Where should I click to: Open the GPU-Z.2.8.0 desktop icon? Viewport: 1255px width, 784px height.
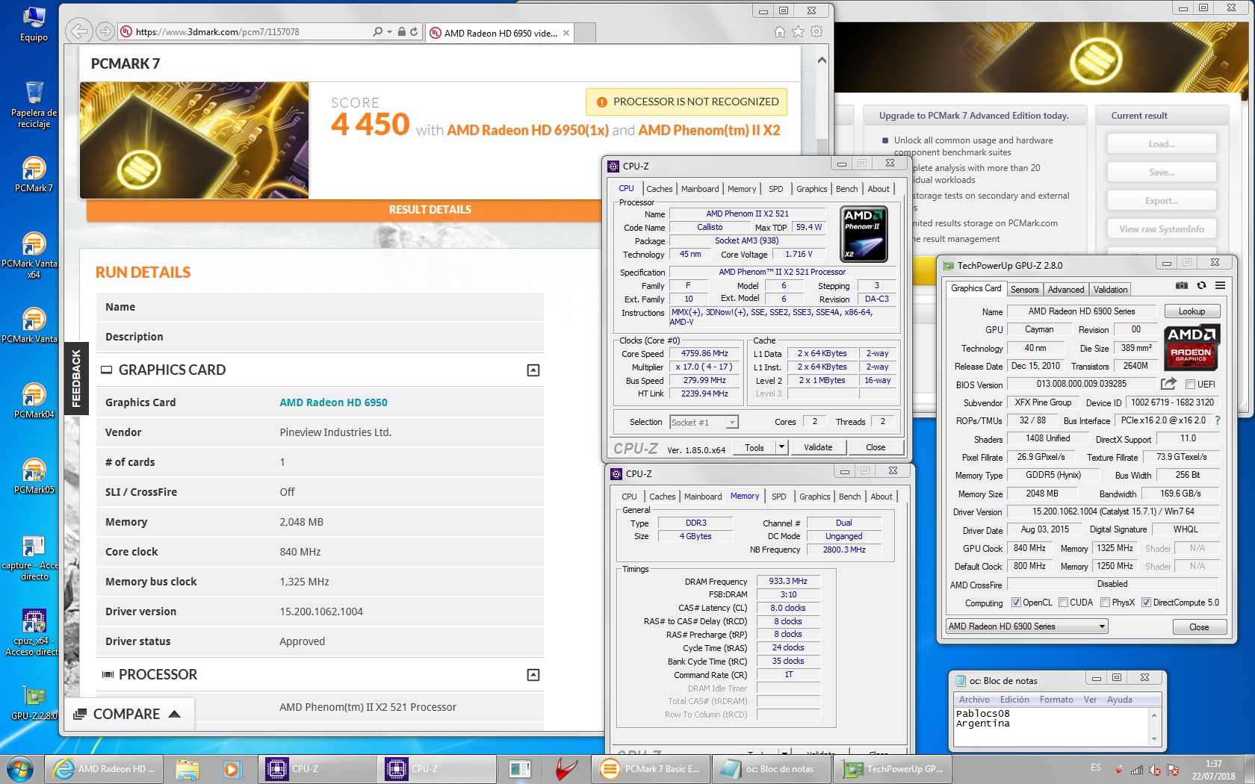coord(34,702)
